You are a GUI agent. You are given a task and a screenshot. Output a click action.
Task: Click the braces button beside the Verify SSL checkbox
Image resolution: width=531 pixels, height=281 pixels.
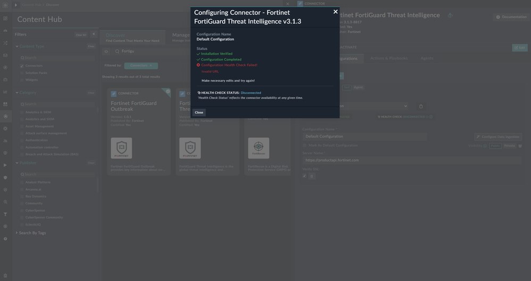click(x=312, y=176)
